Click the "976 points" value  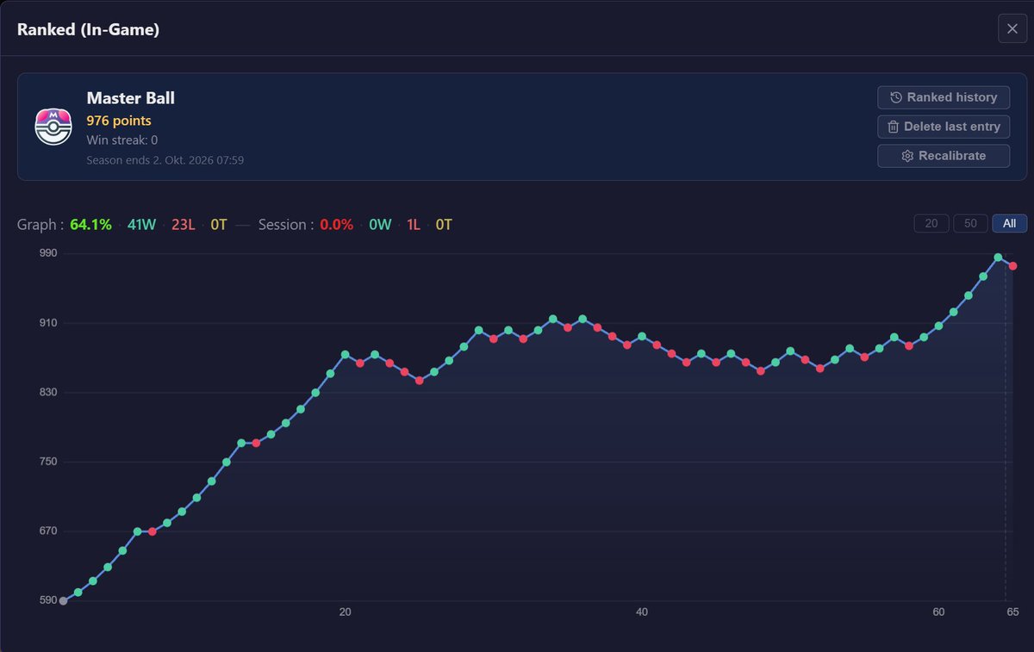(119, 121)
